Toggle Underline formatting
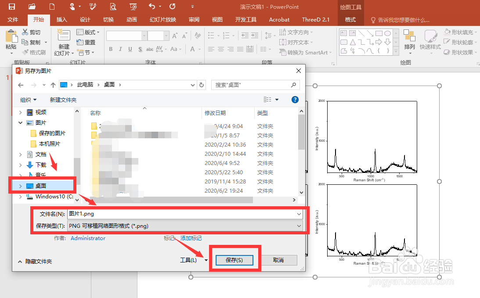Viewport: 480px width, 298px height. tap(131, 49)
